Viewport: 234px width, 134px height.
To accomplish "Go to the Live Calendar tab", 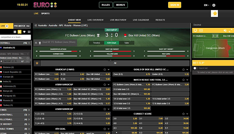I will tap(141, 20).
